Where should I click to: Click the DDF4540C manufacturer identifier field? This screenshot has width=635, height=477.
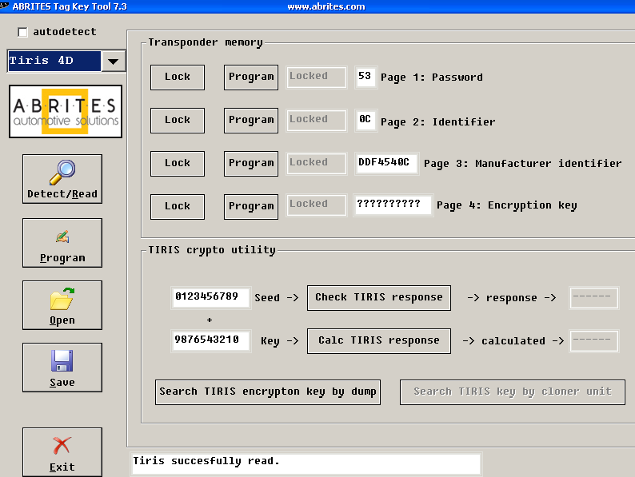tap(386, 163)
